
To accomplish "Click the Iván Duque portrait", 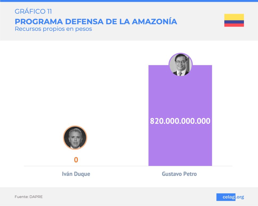I will (x=75, y=138).
